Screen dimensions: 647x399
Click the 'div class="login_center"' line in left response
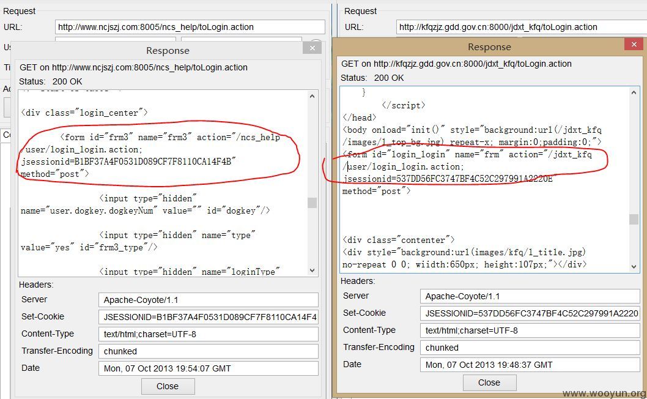click(84, 113)
